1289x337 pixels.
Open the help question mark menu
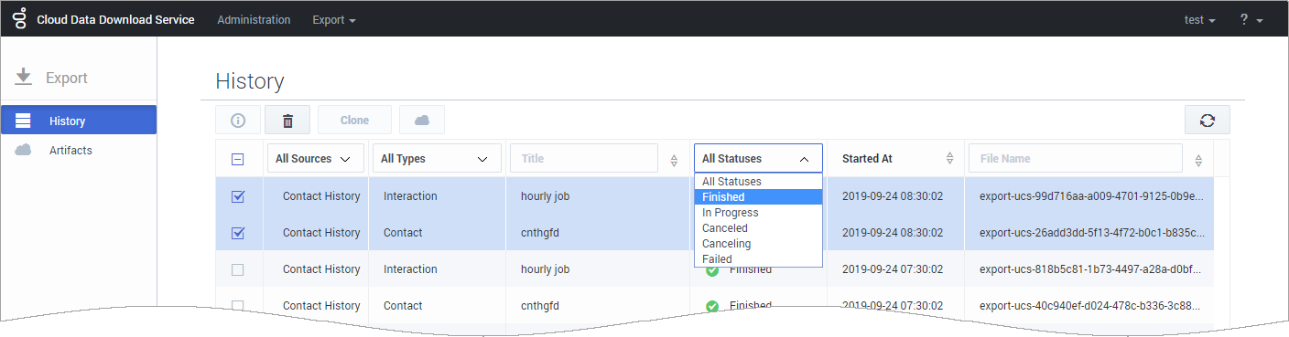(x=1251, y=19)
